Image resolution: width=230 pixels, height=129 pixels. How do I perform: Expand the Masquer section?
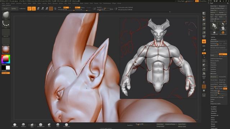point(213,124)
